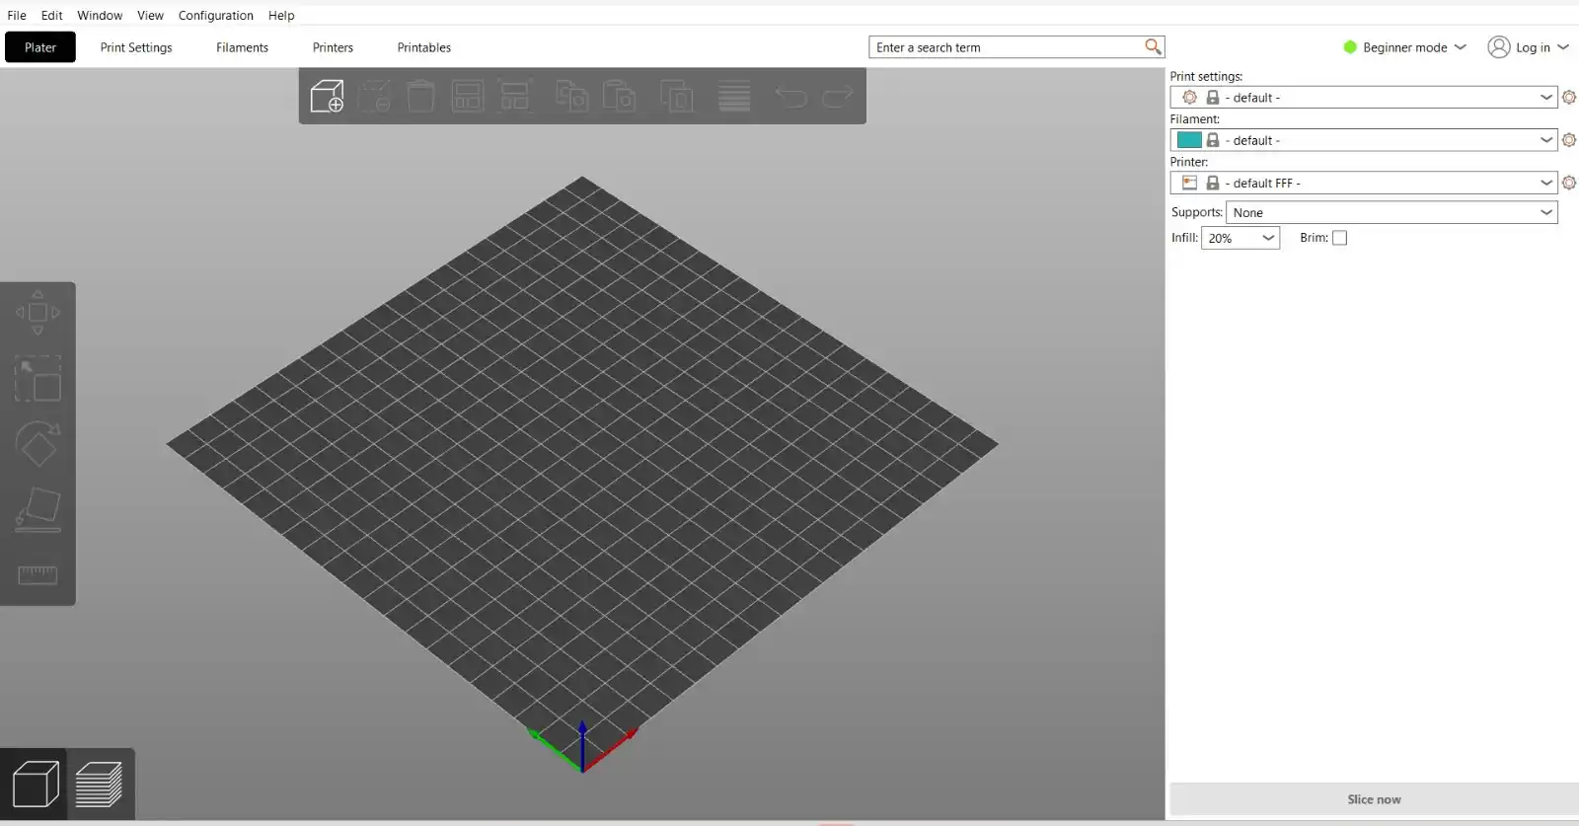
Task: Toggle the Brim checkbox
Action: click(1339, 238)
